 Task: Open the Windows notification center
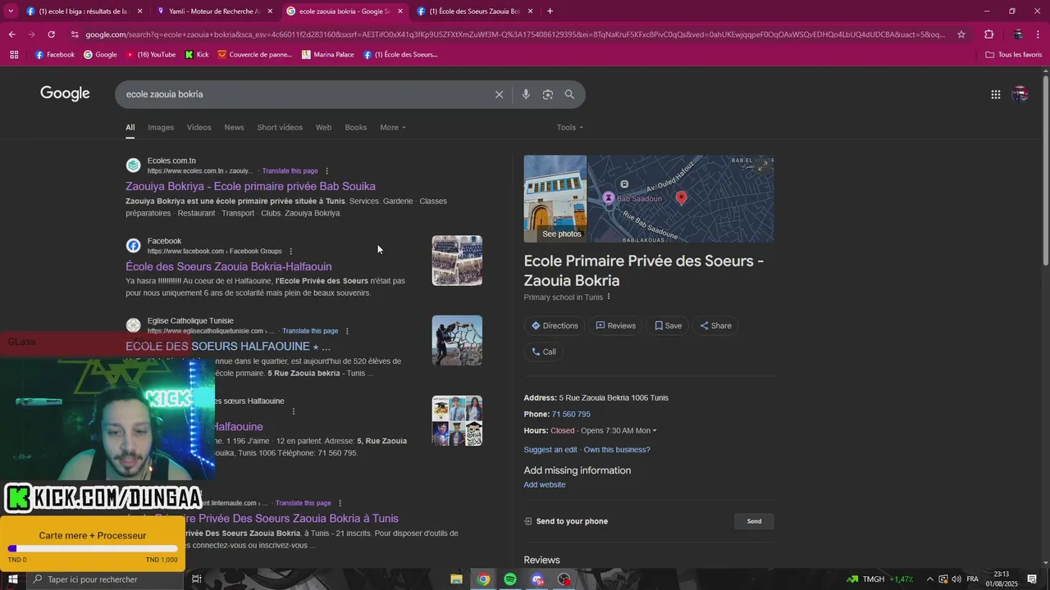(x=1032, y=579)
